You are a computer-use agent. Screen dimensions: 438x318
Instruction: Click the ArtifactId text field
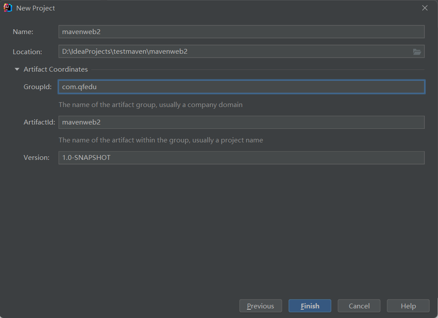[241, 122]
